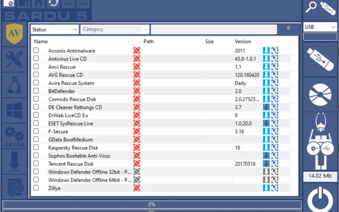This screenshot has width=339, height=212.
Task: Open Sophos Bootable Anti-Virus website globe icon
Action: tap(275, 155)
